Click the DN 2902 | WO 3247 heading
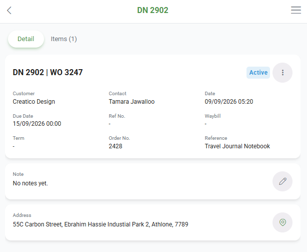 point(47,72)
